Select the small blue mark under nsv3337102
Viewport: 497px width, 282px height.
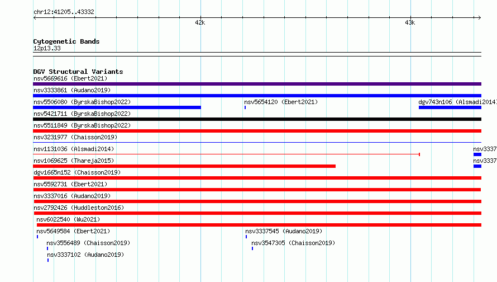48,260
